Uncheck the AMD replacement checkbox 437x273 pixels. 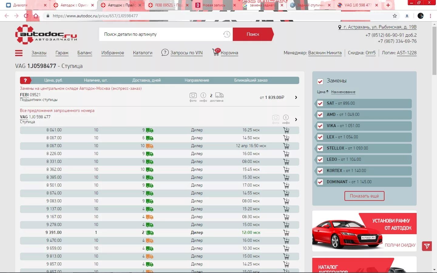[x=320, y=115]
